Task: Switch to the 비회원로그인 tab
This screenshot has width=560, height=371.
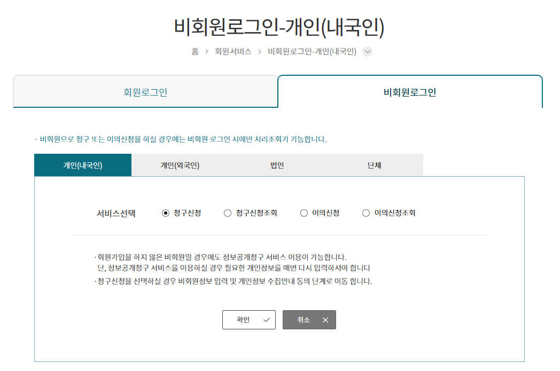Action: pos(410,92)
